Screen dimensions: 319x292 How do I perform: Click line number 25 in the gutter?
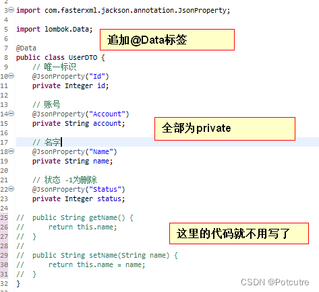tap(4, 218)
